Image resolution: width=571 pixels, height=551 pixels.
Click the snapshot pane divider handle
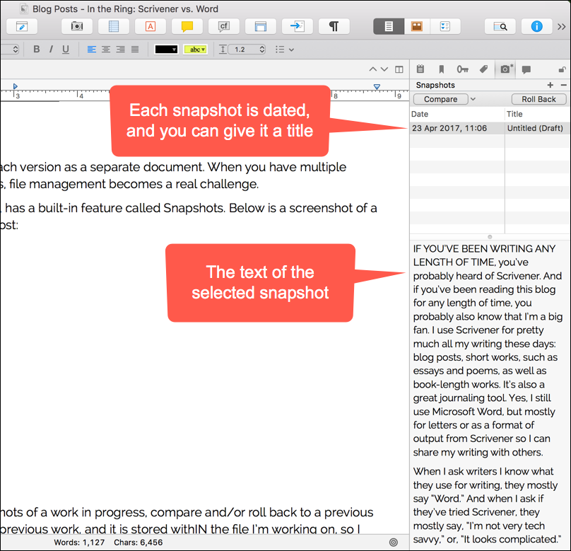(x=490, y=237)
